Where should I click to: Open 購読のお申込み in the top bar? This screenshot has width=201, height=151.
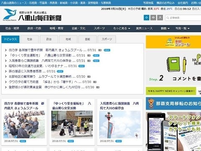pos(165,3)
